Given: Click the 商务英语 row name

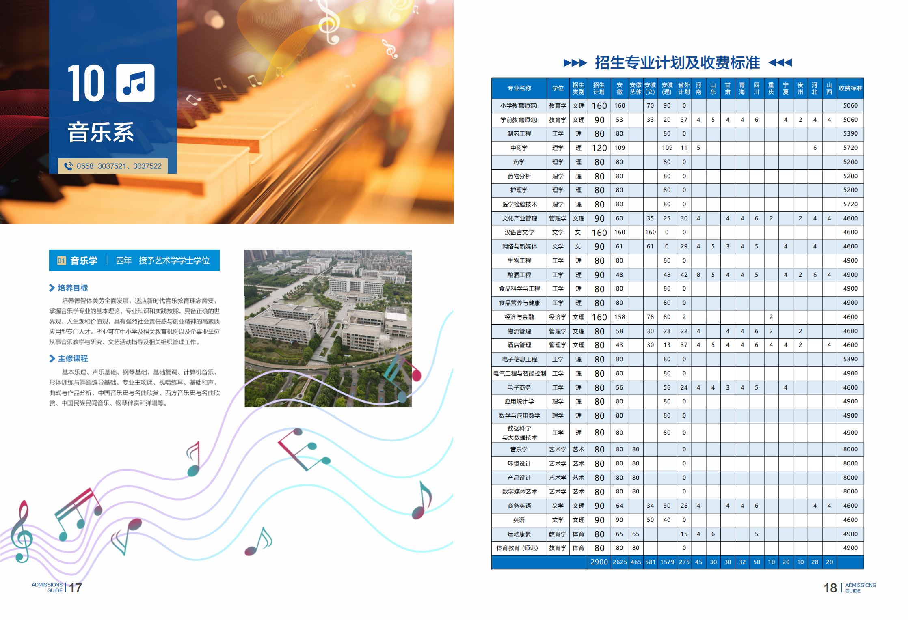Looking at the screenshot, I should (x=519, y=506).
